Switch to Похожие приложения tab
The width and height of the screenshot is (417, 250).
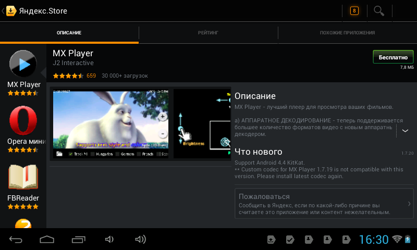[347, 33]
